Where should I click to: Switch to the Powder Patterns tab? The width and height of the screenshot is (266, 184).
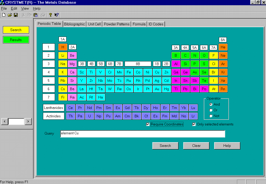point(117,24)
